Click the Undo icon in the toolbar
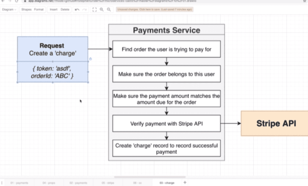Screen dimensions: 308x186 pyautogui.click(x=77, y=10)
